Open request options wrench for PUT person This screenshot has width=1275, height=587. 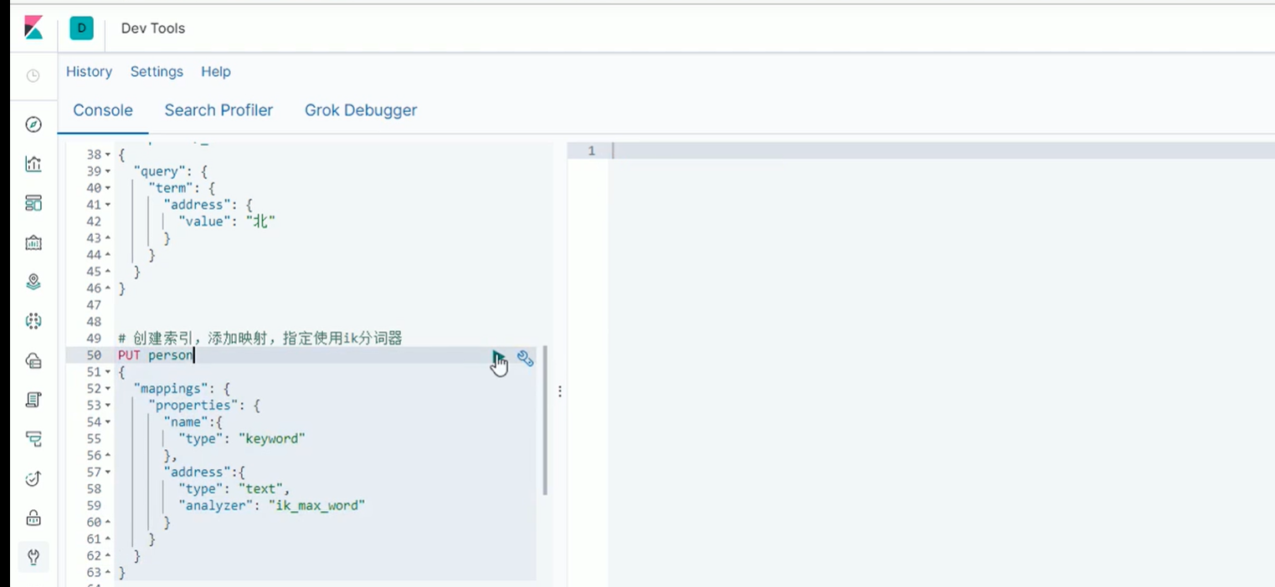(x=525, y=358)
